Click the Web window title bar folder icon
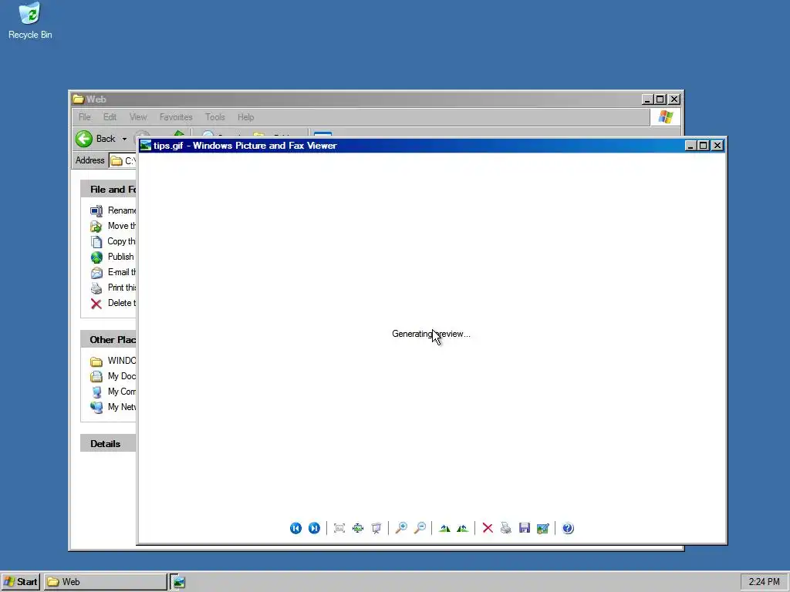The width and height of the screenshot is (790, 592). click(78, 99)
